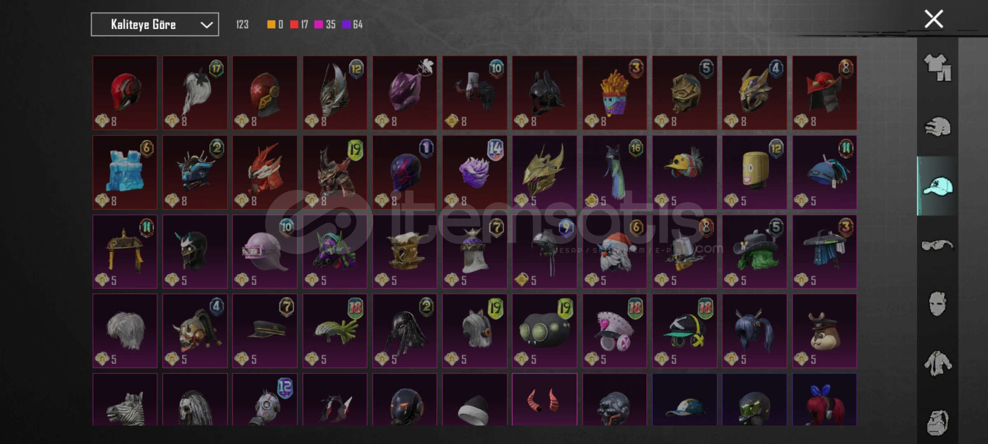Close the inventory with the X icon
Image resolution: width=988 pixels, height=444 pixels.
[x=934, y=19]
